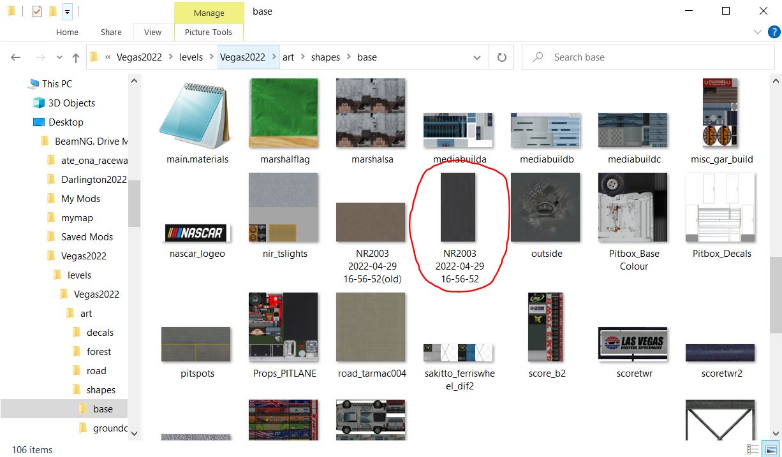Click quick access properties checkmark icon
The width and height of the screenshot is (782, 457).
coord(36,11)
